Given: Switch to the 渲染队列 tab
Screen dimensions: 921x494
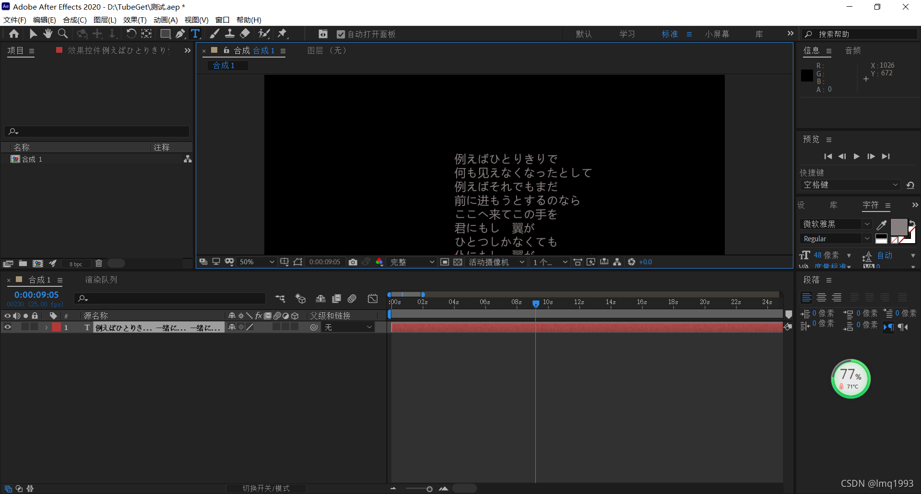Looking at the screenshot, I should tap(101, 280).
